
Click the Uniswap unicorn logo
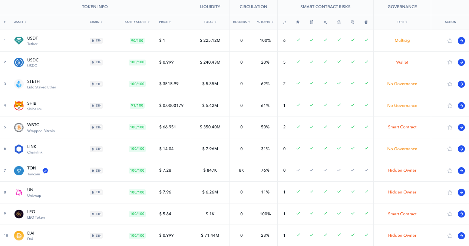click(x=19, y=192)
